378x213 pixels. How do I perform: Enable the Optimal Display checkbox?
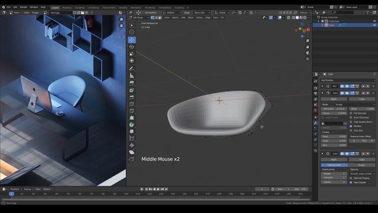(x=351, y=178)
